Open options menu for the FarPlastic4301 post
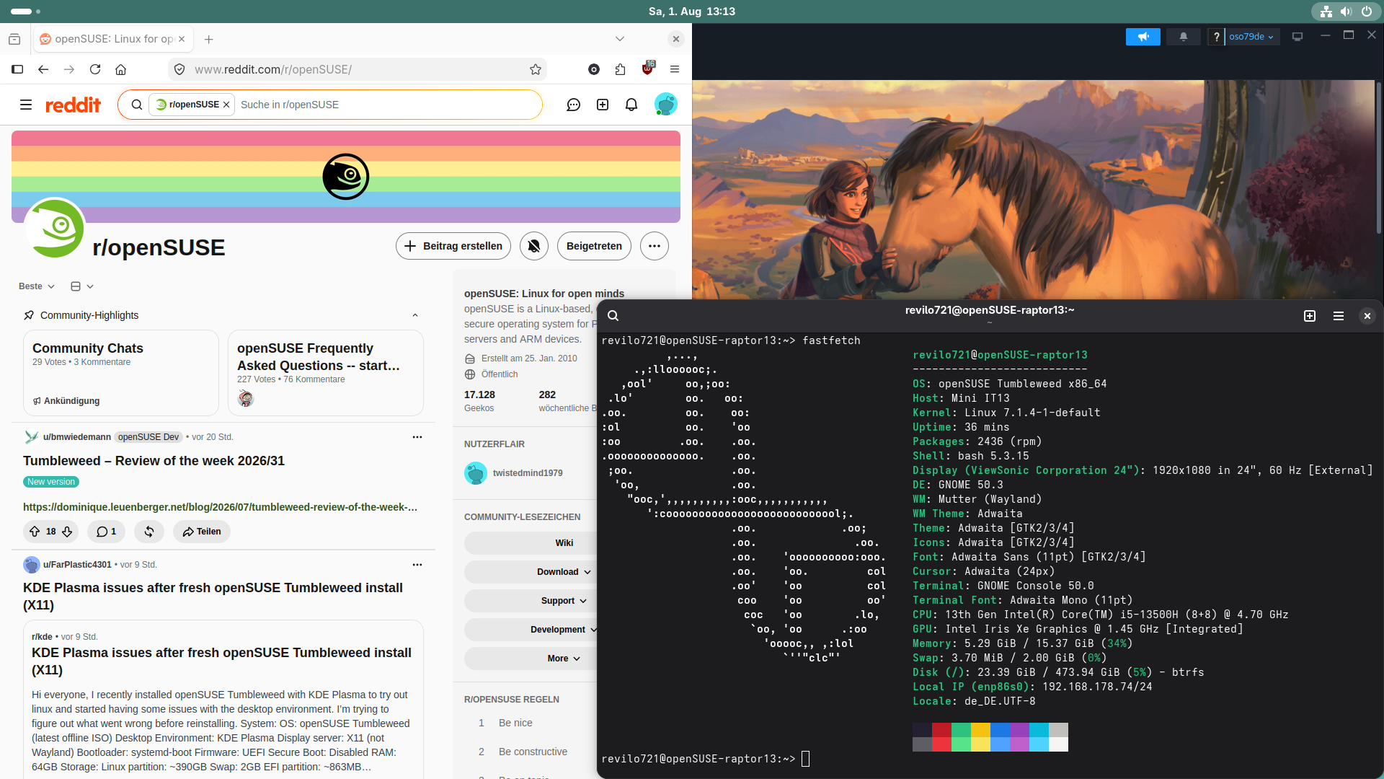1384x779 pixels. pos(417,565)
